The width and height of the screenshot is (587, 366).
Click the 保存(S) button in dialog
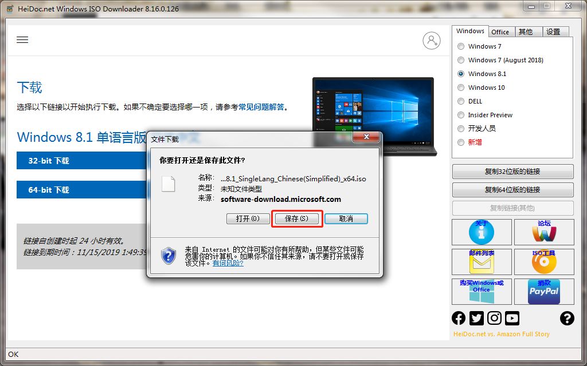[x=296, y=218]
